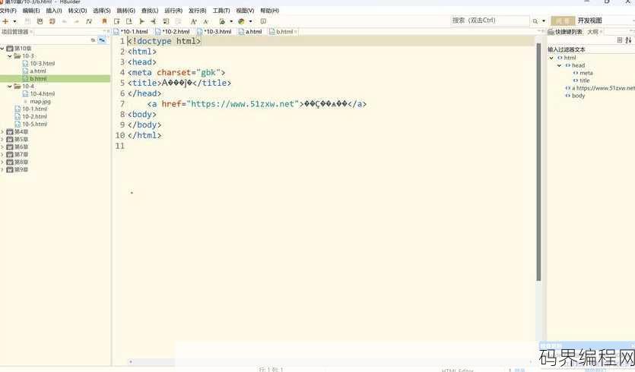Viewport: 635px width, 372px height.
Task: Collapse the html node in outline
Action: [x=551, y=58]
